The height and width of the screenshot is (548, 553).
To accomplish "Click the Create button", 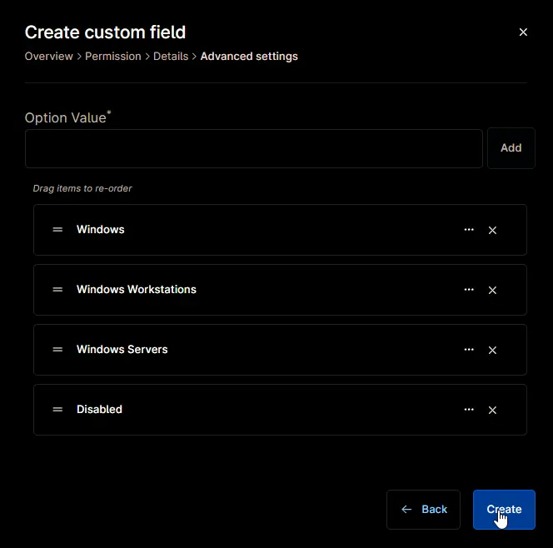I will [504, 510].
